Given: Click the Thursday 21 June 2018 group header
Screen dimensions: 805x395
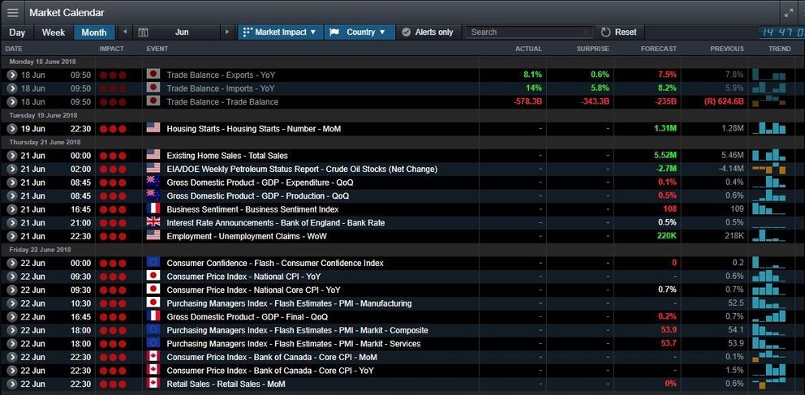Looking at the screenshot, I should (x=45, y=142).
